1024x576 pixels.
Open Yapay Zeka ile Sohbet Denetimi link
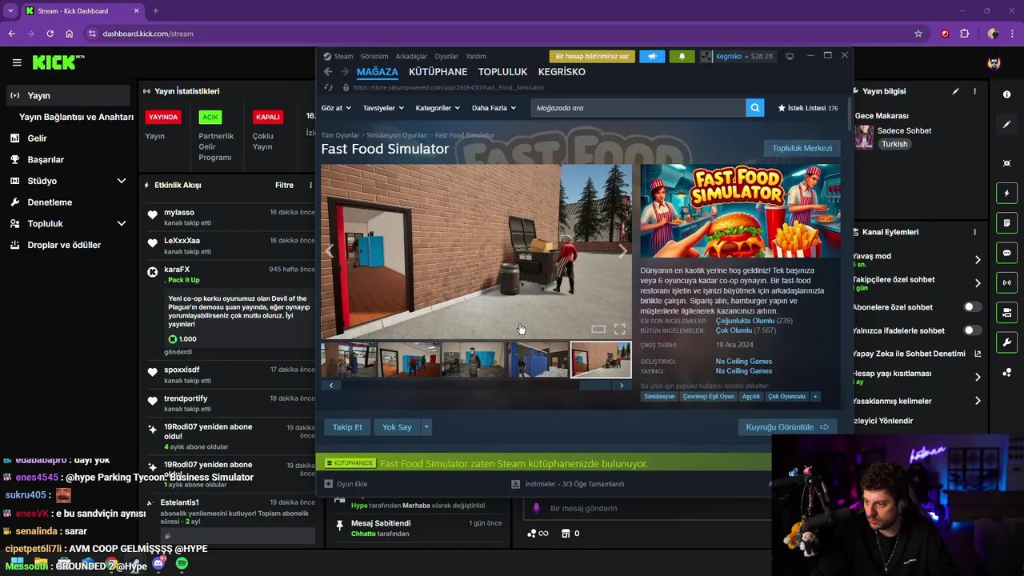click(x=917, y=354)
